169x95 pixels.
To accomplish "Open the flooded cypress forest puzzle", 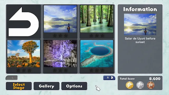I will [97, 19].
